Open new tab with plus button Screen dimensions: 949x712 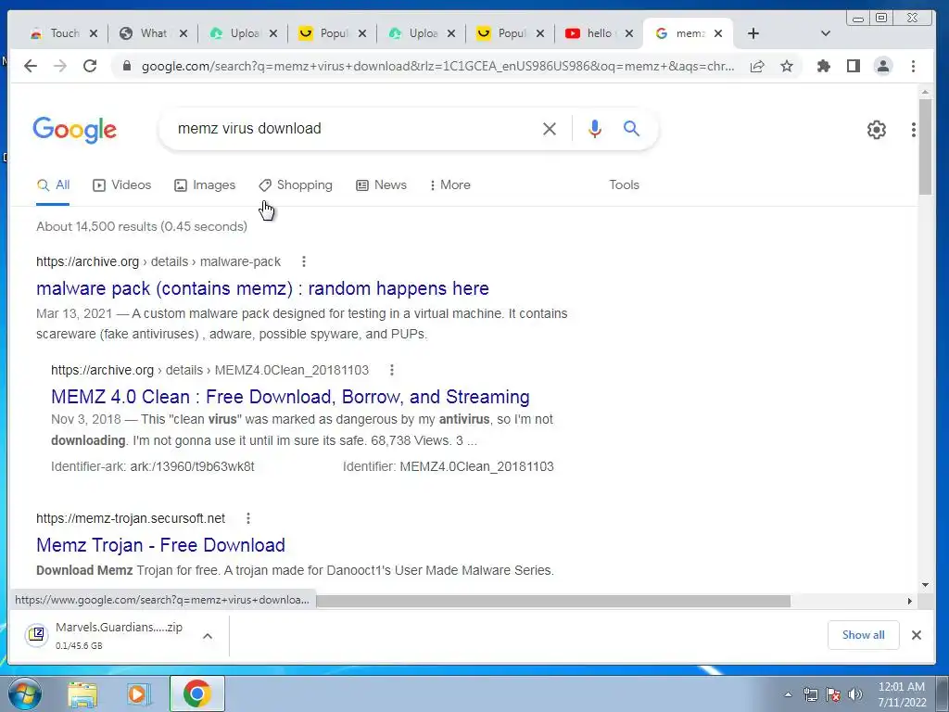[753, 33]
